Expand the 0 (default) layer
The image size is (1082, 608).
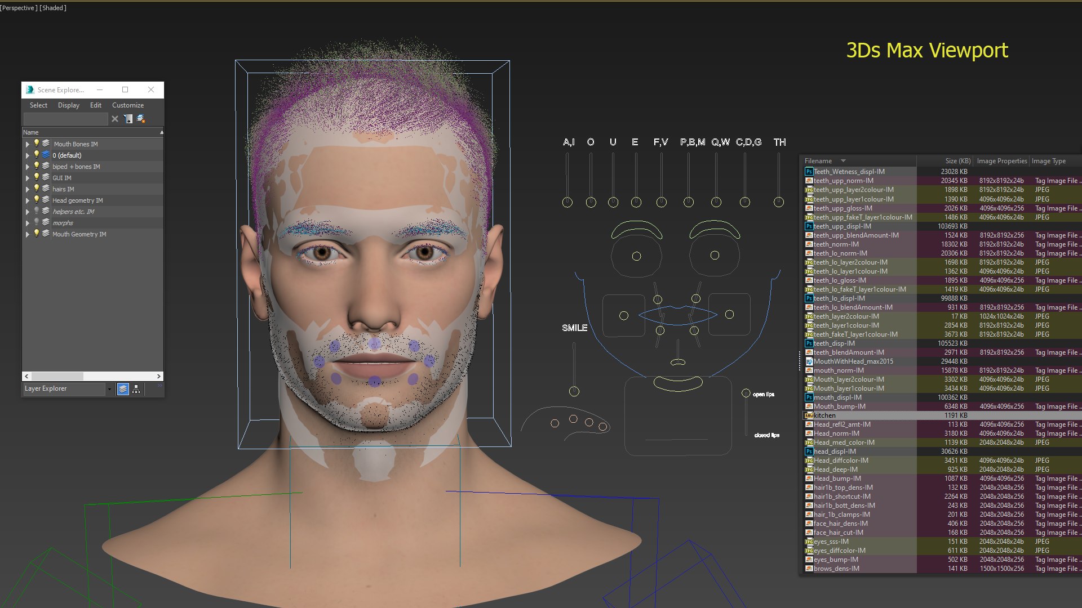coord(27,155)
